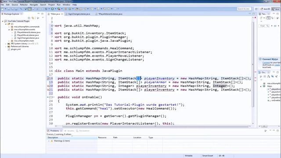Click the Quick Access search field
Viewport: 281px width, 158px height.
pyautogui.click(x=244, y=9)
